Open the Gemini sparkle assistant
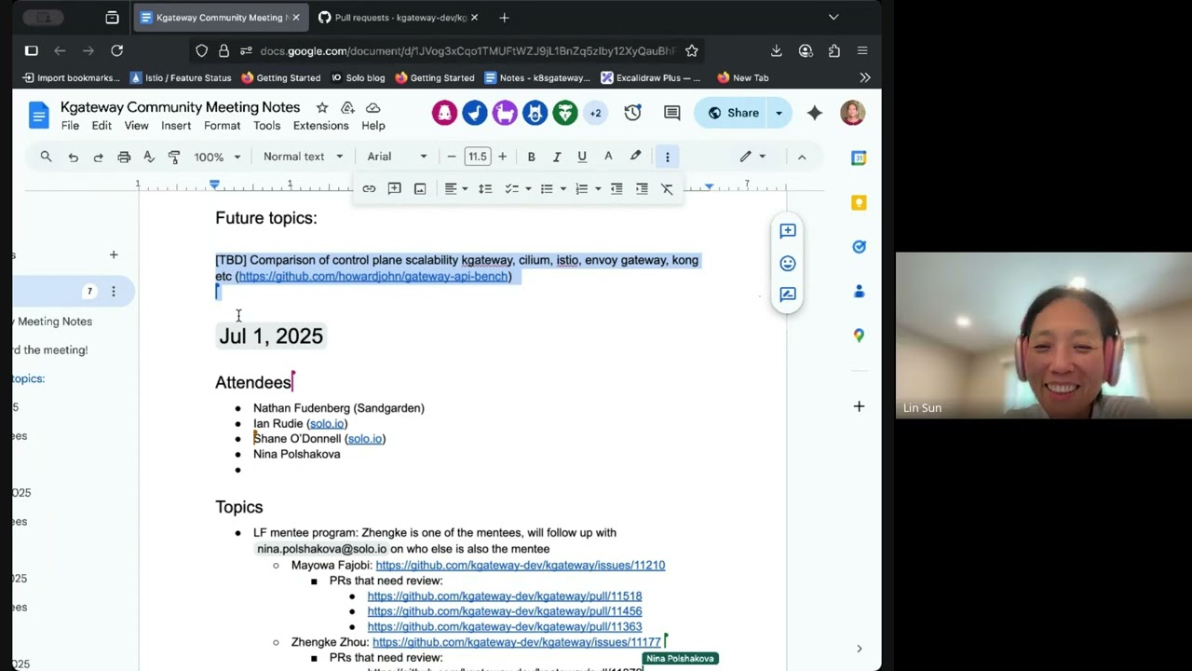Viewport: 1192px width, 671px height. pyautogui.click(x=815, y=113)
